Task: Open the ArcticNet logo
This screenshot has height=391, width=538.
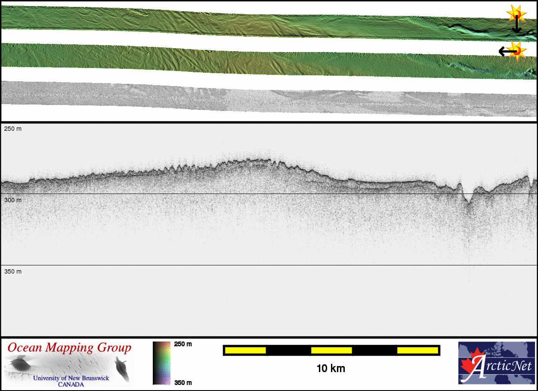Action: pos(496,363)
